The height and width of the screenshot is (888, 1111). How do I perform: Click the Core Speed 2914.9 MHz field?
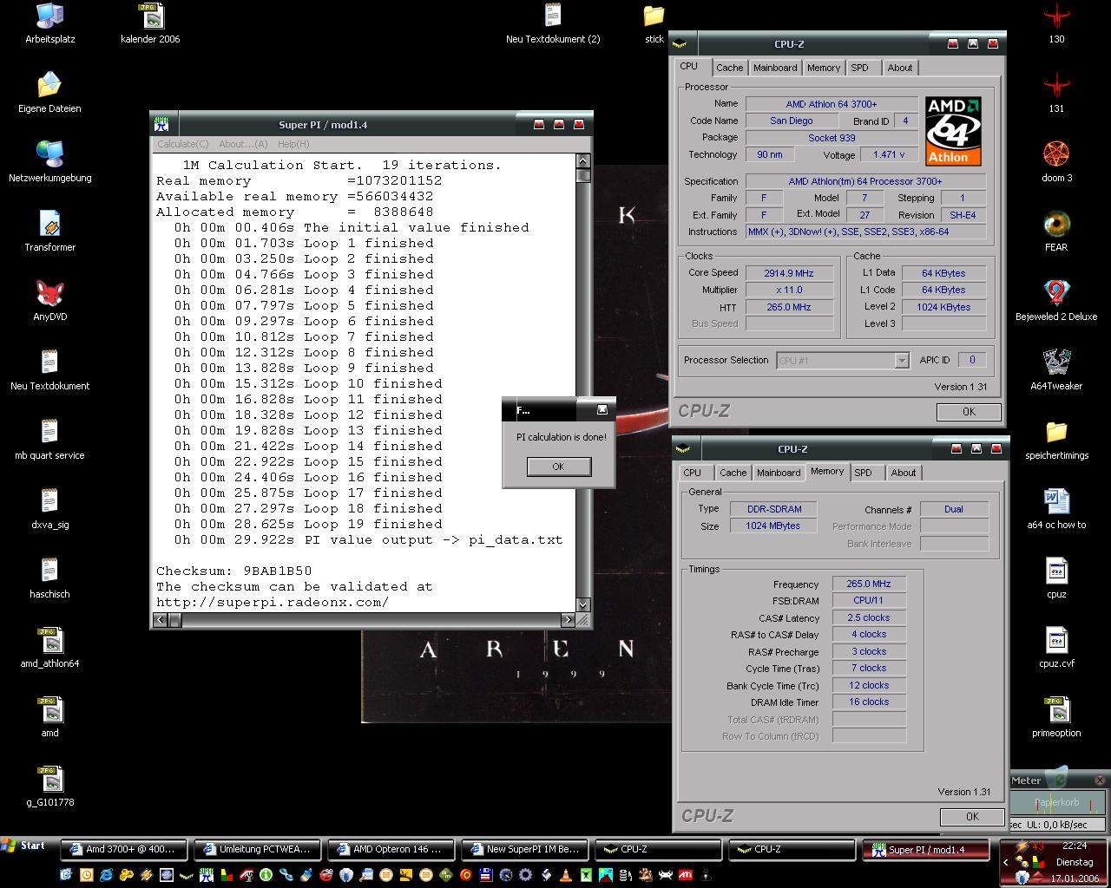click(x=788, y=273)
